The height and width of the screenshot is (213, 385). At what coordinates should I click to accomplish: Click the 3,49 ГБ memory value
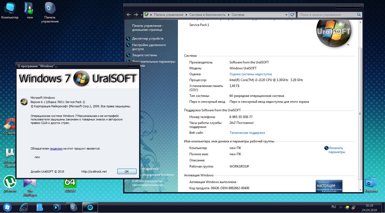(x=234, y=86)
